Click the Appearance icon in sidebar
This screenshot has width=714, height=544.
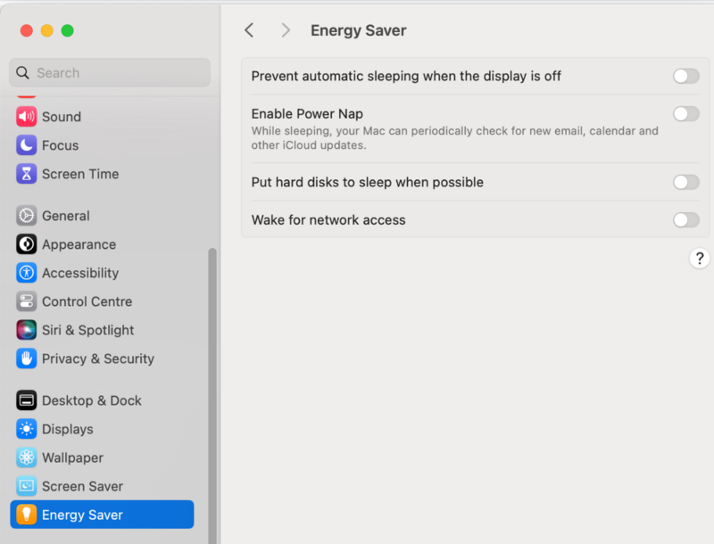pyautogui.click(x=27, y=244)
